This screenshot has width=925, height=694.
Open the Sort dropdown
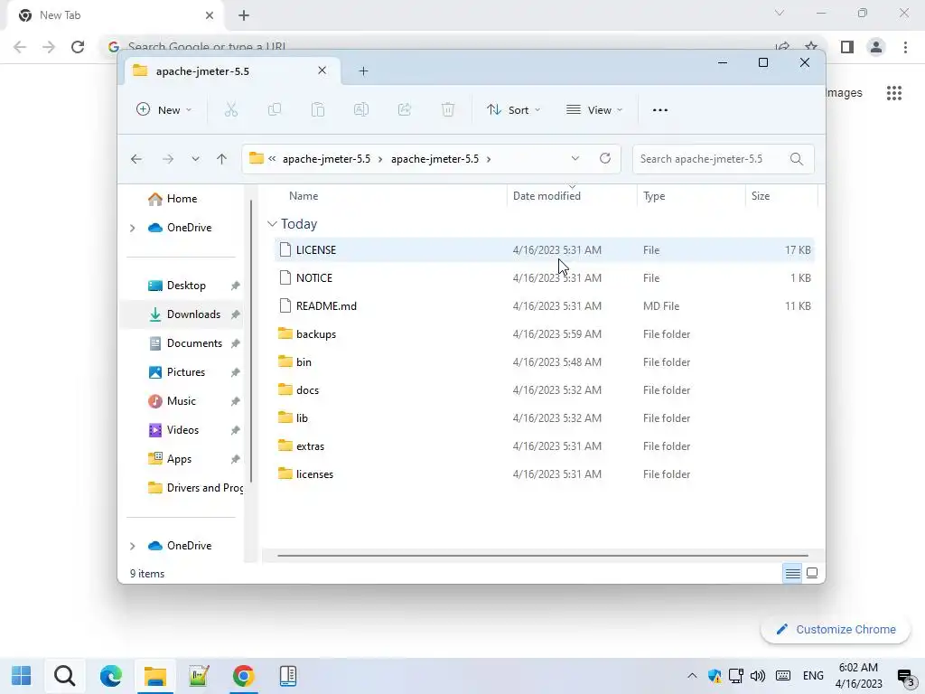pos(513,109)
